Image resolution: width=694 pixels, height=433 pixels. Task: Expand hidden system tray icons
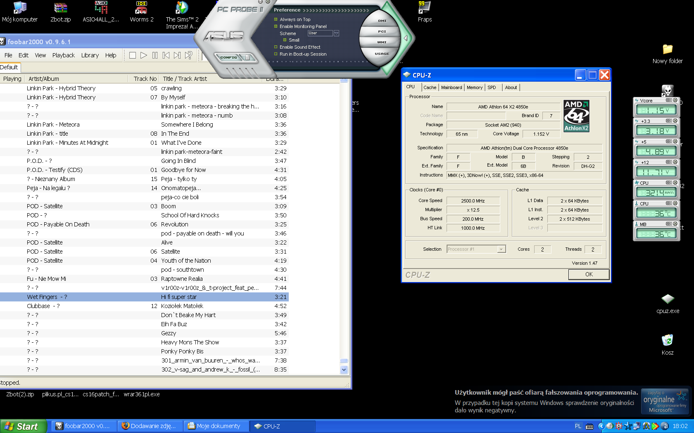coord(601,426)
